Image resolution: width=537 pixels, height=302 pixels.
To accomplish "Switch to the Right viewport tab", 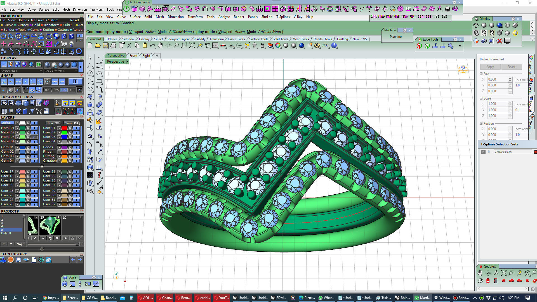I will (146, 56).
